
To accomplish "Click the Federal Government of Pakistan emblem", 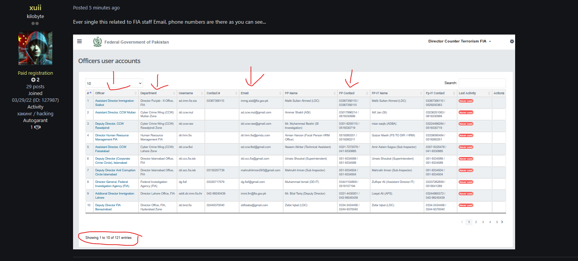I will pos(97,42).
